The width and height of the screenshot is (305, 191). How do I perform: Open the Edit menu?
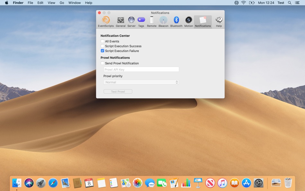tap(40, 3)
